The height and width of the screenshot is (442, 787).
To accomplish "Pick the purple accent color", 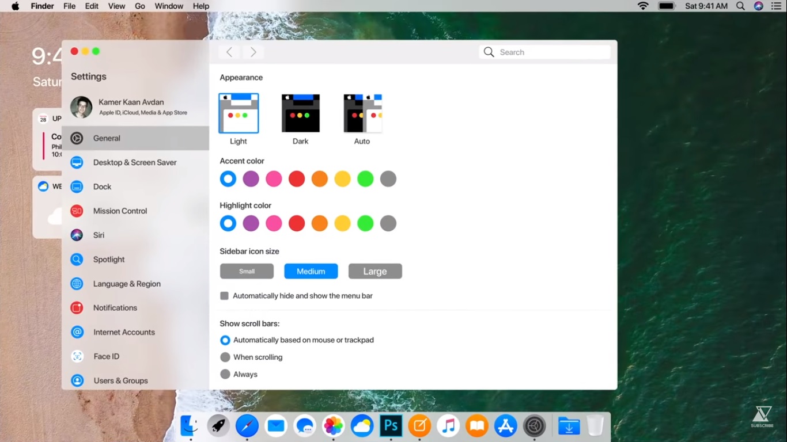I will coord(251,179).
